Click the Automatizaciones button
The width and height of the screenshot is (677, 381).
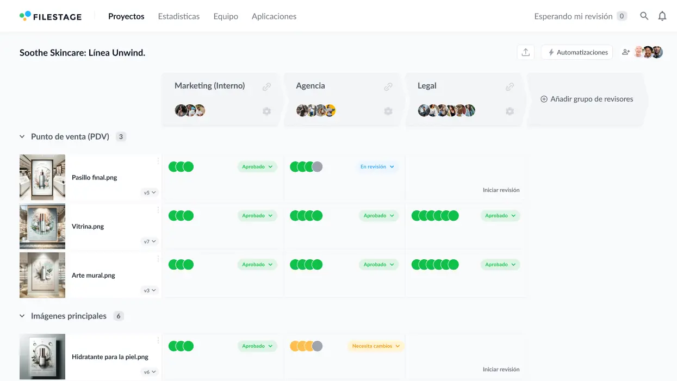(576, 52)
